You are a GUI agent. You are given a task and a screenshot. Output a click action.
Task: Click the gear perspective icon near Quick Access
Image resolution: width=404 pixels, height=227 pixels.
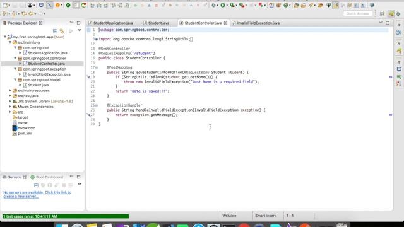(x=398, y=14)
